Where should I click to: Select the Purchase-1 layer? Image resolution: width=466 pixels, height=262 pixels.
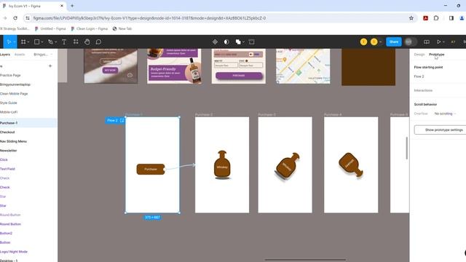(9, 123)
